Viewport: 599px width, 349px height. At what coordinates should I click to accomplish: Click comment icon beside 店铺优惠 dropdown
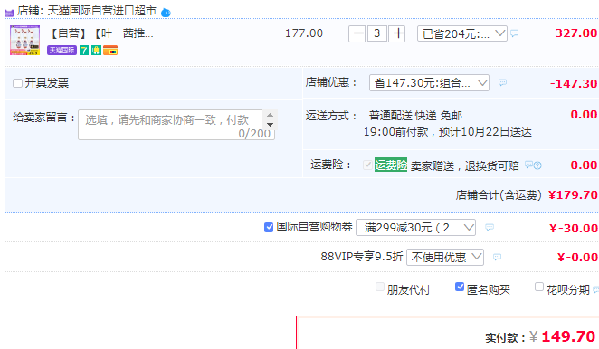502,82
